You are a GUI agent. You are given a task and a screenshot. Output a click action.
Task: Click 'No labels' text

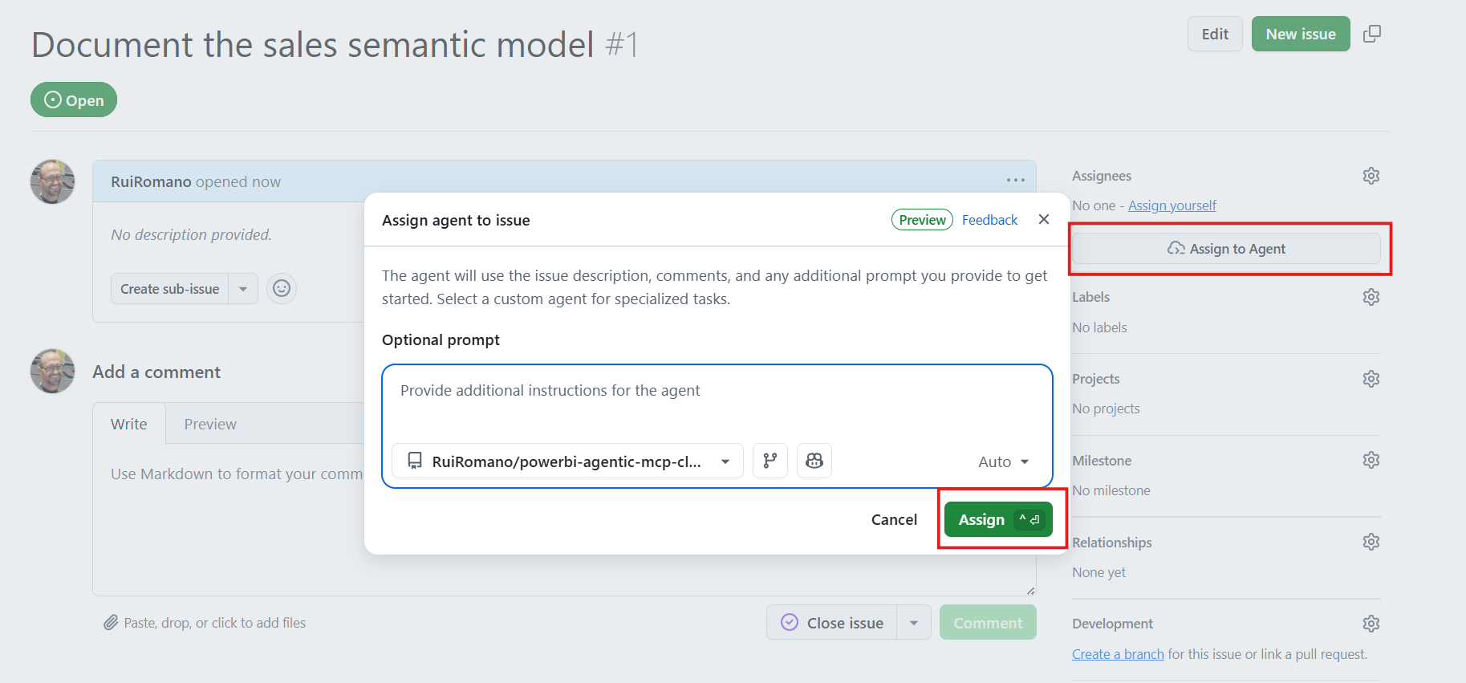pos(1099,327)
